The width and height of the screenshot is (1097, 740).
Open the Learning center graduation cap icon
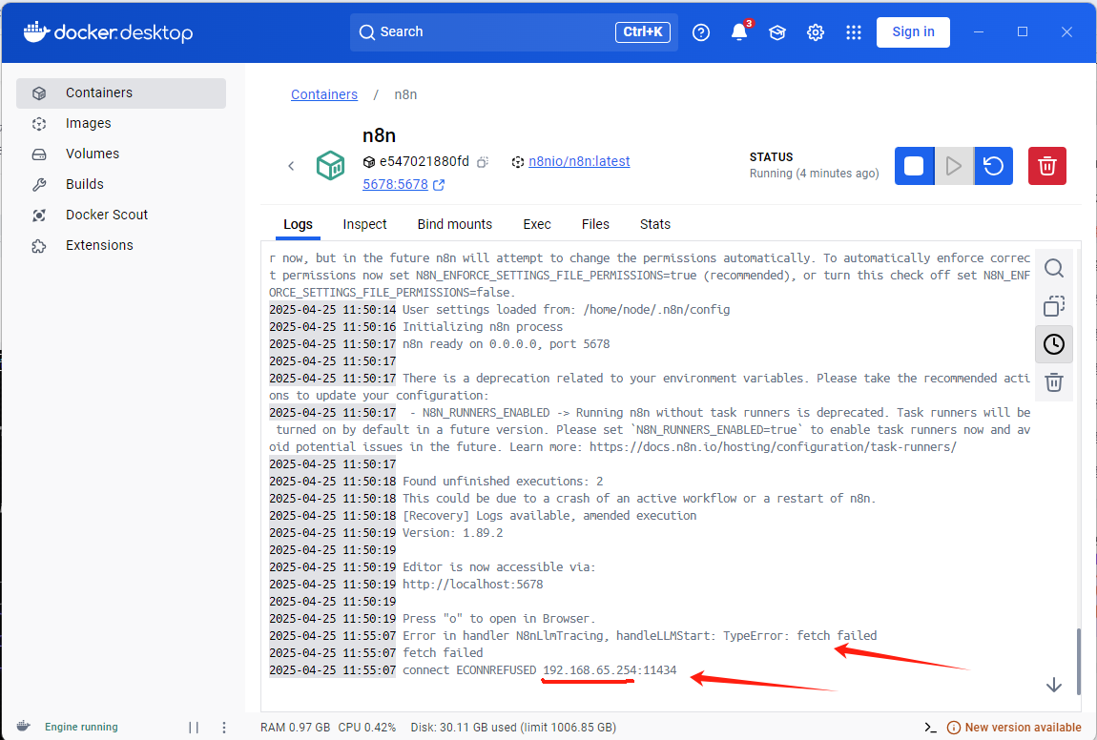pyautogui.click(x=777, y=32)
